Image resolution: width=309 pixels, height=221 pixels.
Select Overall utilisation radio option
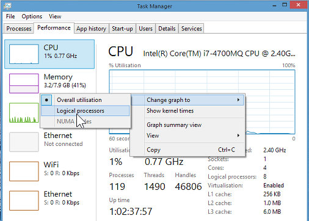(85, 100)
